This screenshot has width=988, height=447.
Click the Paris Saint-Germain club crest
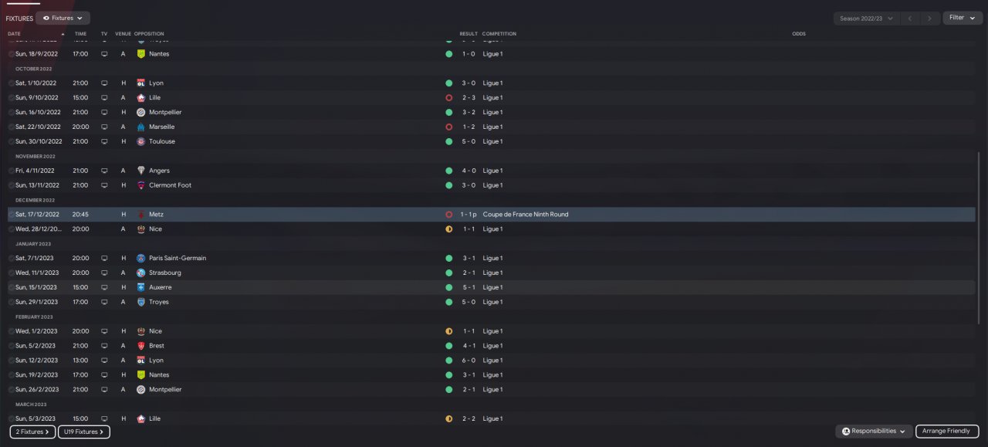[x=141, y=258]
